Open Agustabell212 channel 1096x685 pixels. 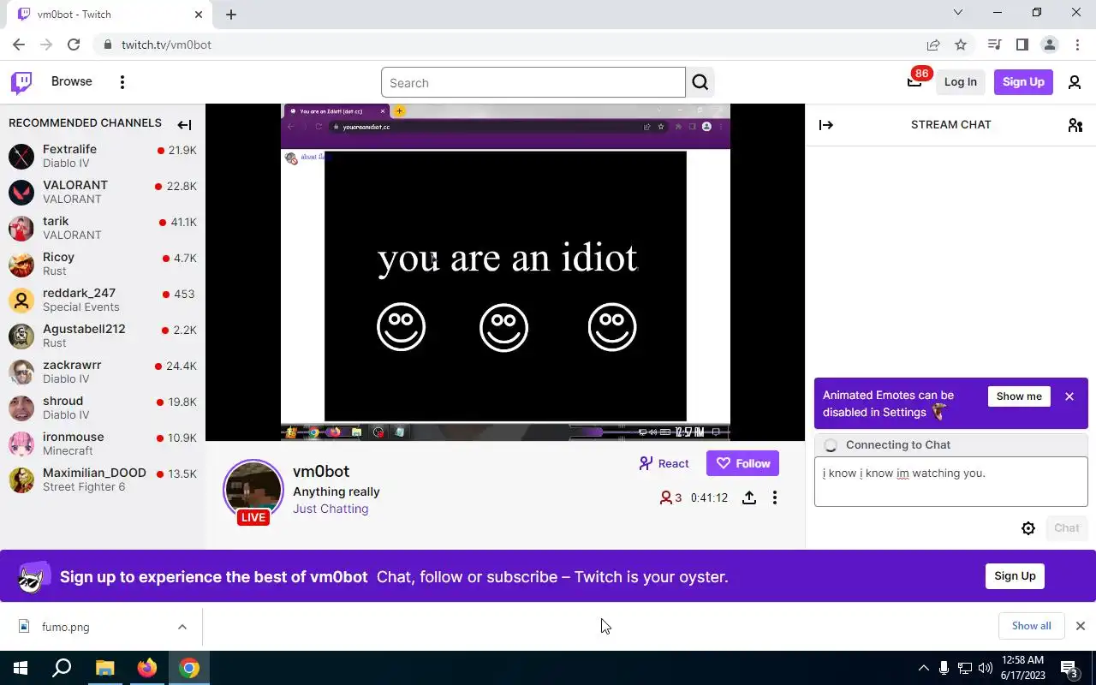click(x=103, y=336)
